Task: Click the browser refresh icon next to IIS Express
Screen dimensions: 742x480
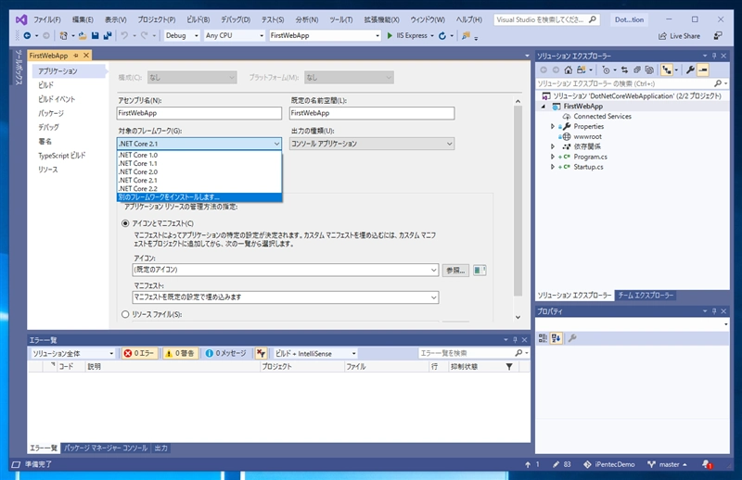Action: [x=442, y=35]
